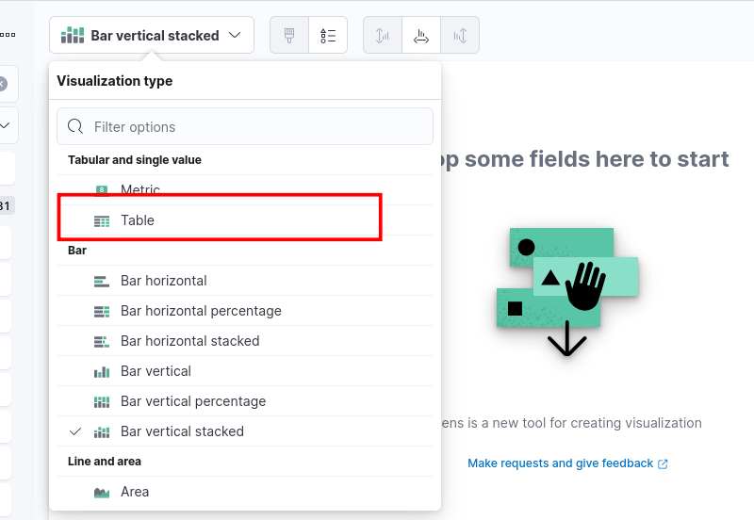Select Bar vertical percentage chart
Viewport: 754px width, 520px height.
[x=193, y=401]
